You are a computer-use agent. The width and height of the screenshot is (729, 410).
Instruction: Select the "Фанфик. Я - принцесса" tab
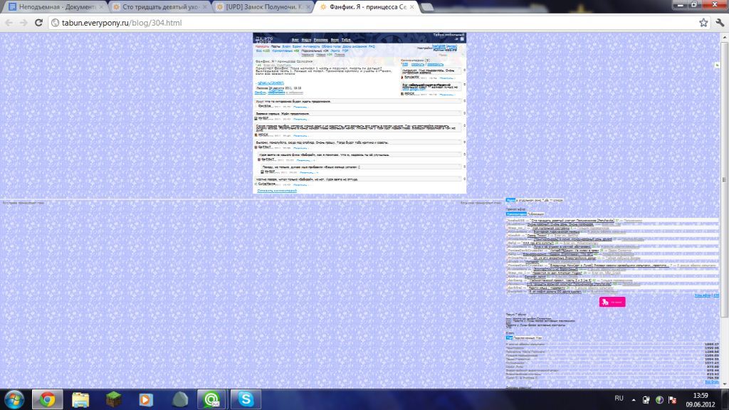coord(367,7)
